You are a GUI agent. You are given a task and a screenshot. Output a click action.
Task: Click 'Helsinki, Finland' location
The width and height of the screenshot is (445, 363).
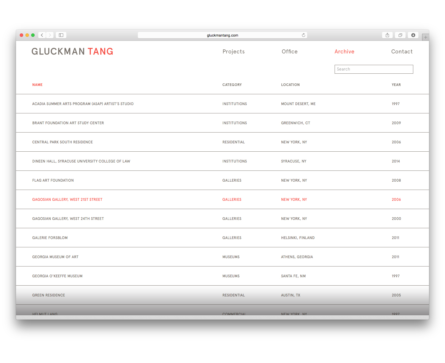pos(298,238)
